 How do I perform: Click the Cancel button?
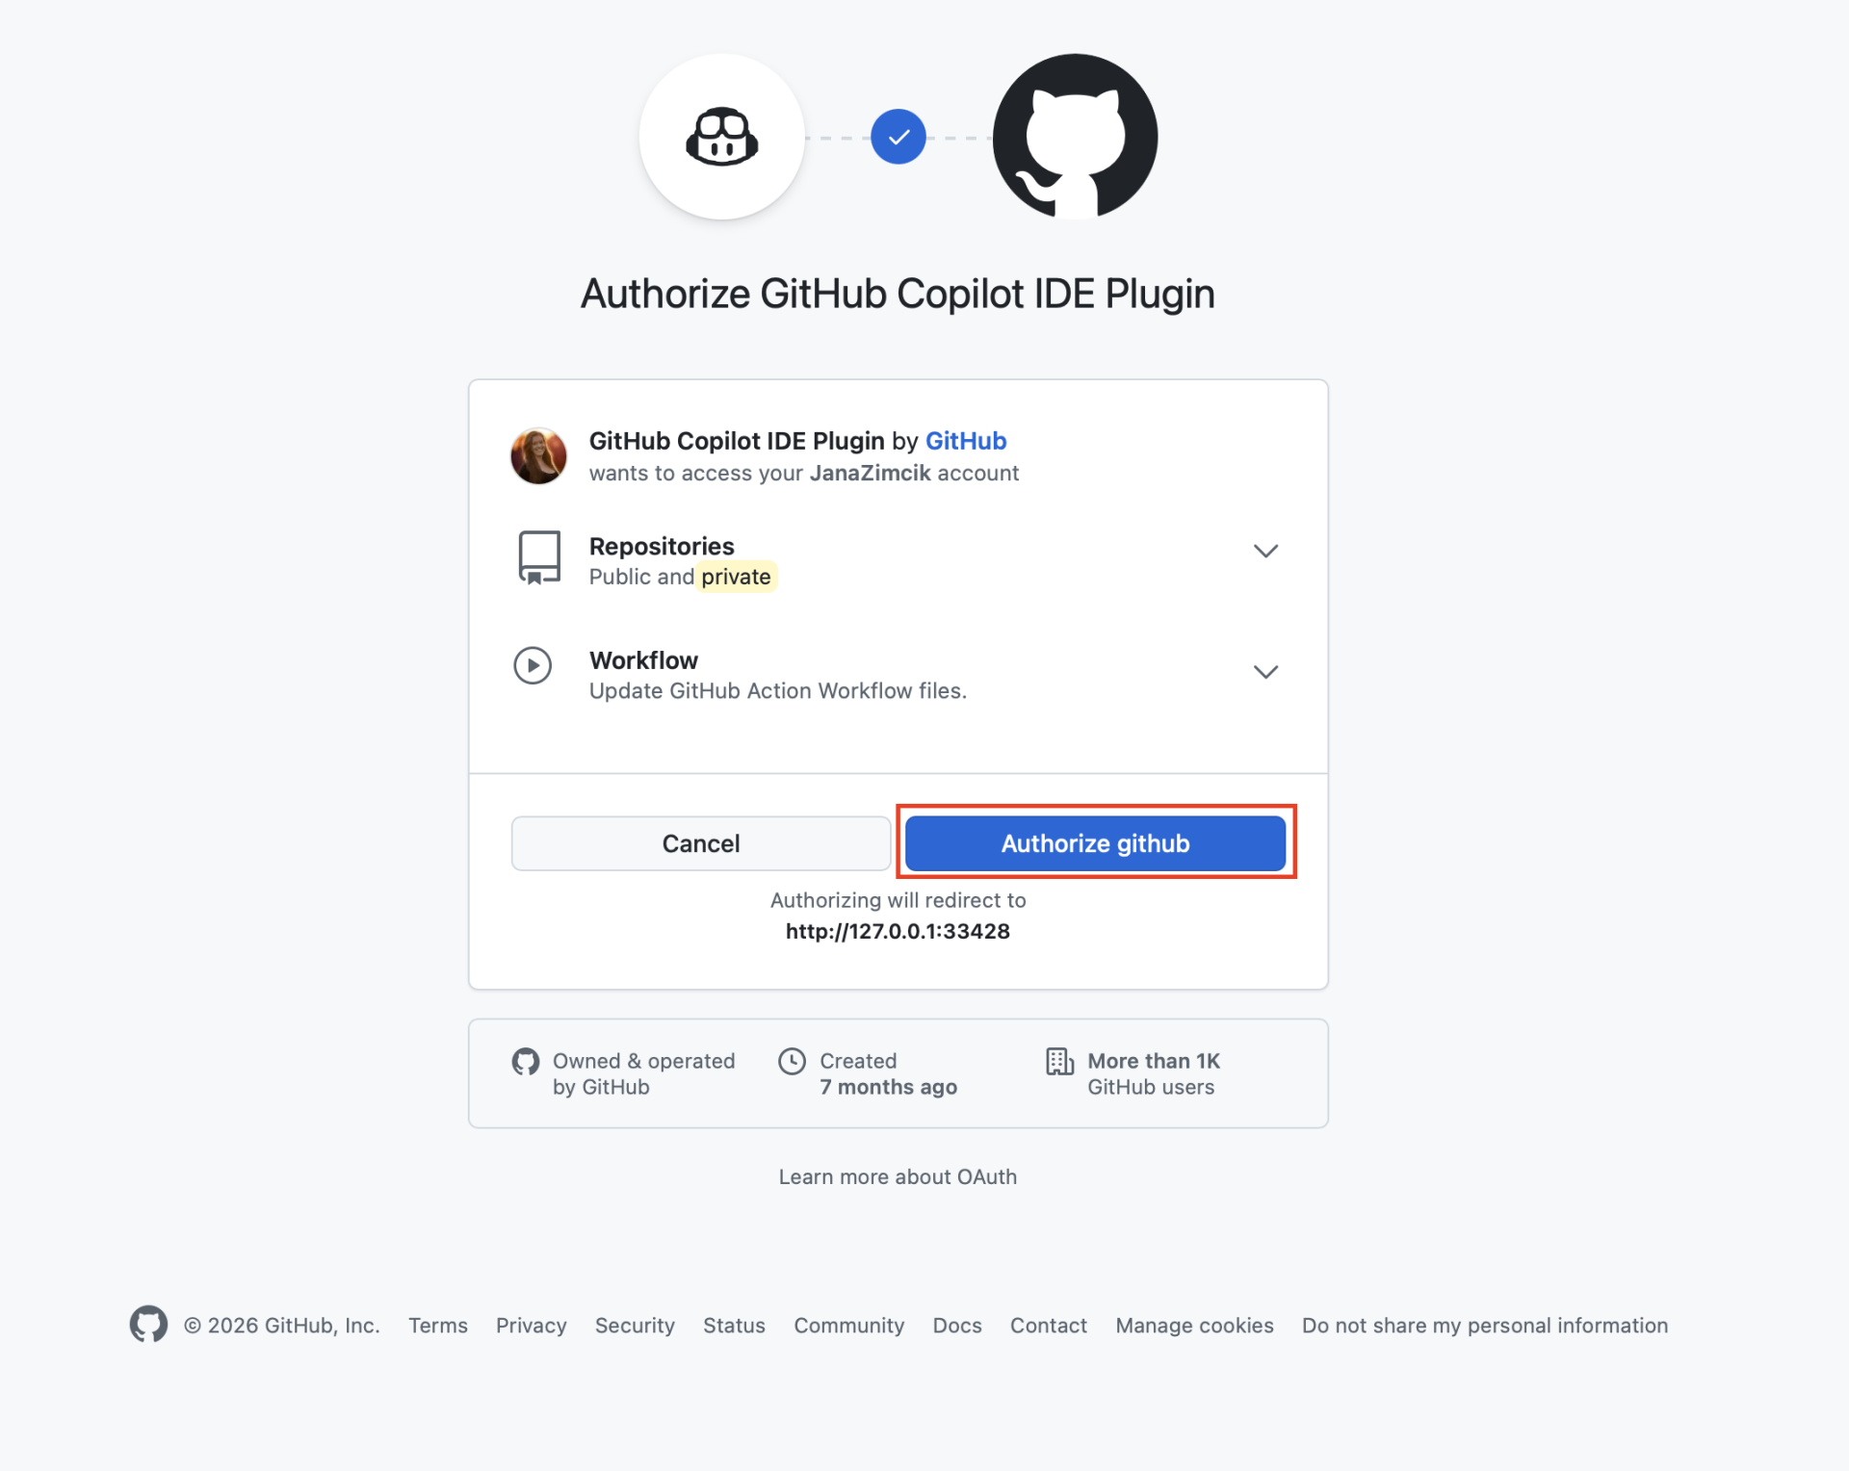(700, 842)
